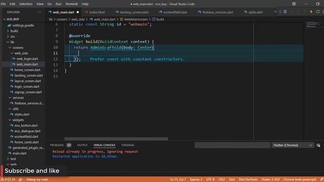The width and height of the screenshot is (324, 182).
Task: Open the Help menu
Action: 85,4
